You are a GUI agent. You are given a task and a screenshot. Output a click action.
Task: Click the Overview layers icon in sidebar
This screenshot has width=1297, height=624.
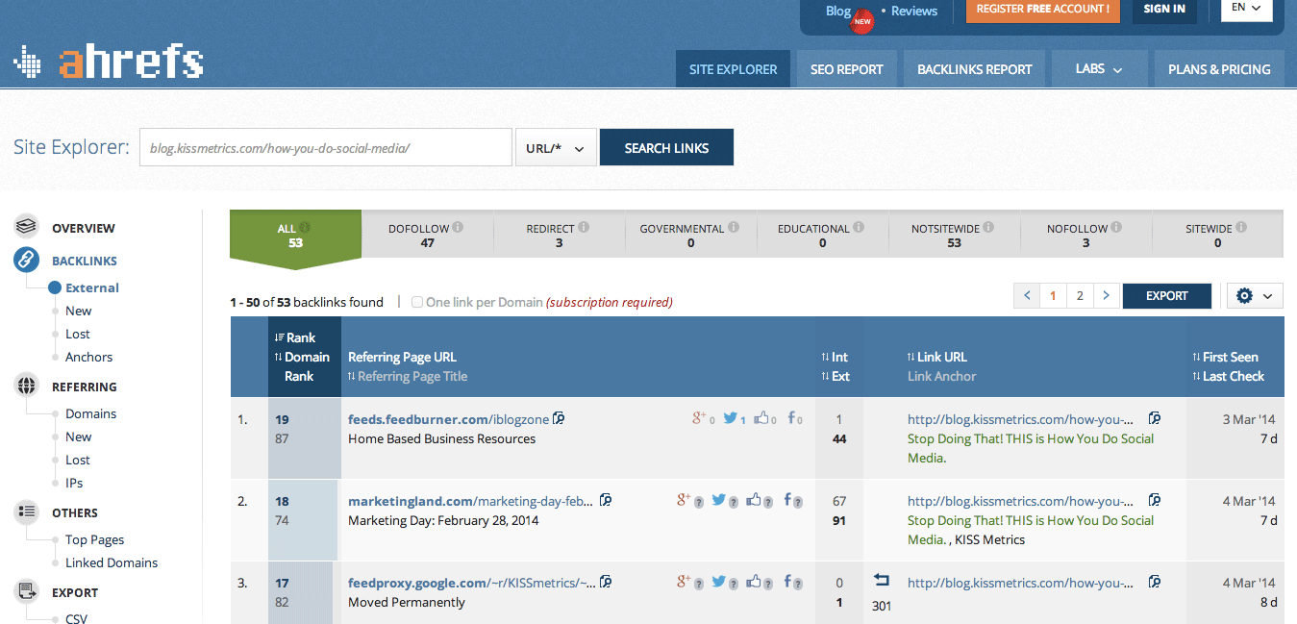27,227
